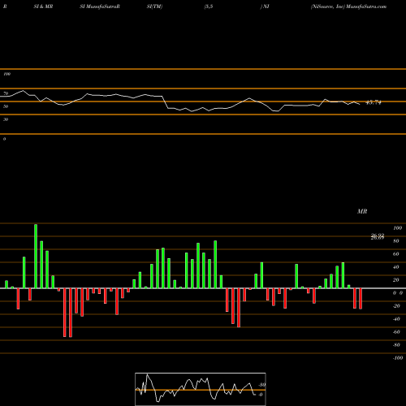Click the MR axis label "-40"

pos(396,319)
